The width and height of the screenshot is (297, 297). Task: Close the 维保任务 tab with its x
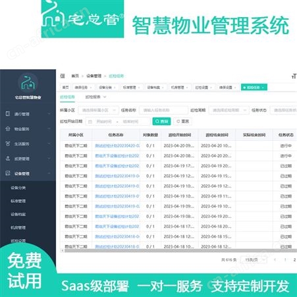coord(91,88)
